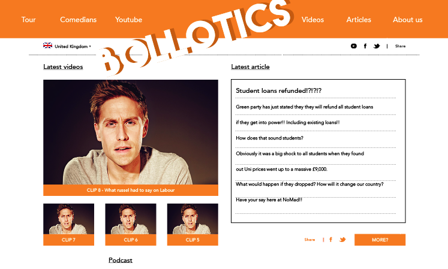The width and height of the screenshot is (448, 269).
Task: Click the black Twitter bird icon
Action: [377, 46]
